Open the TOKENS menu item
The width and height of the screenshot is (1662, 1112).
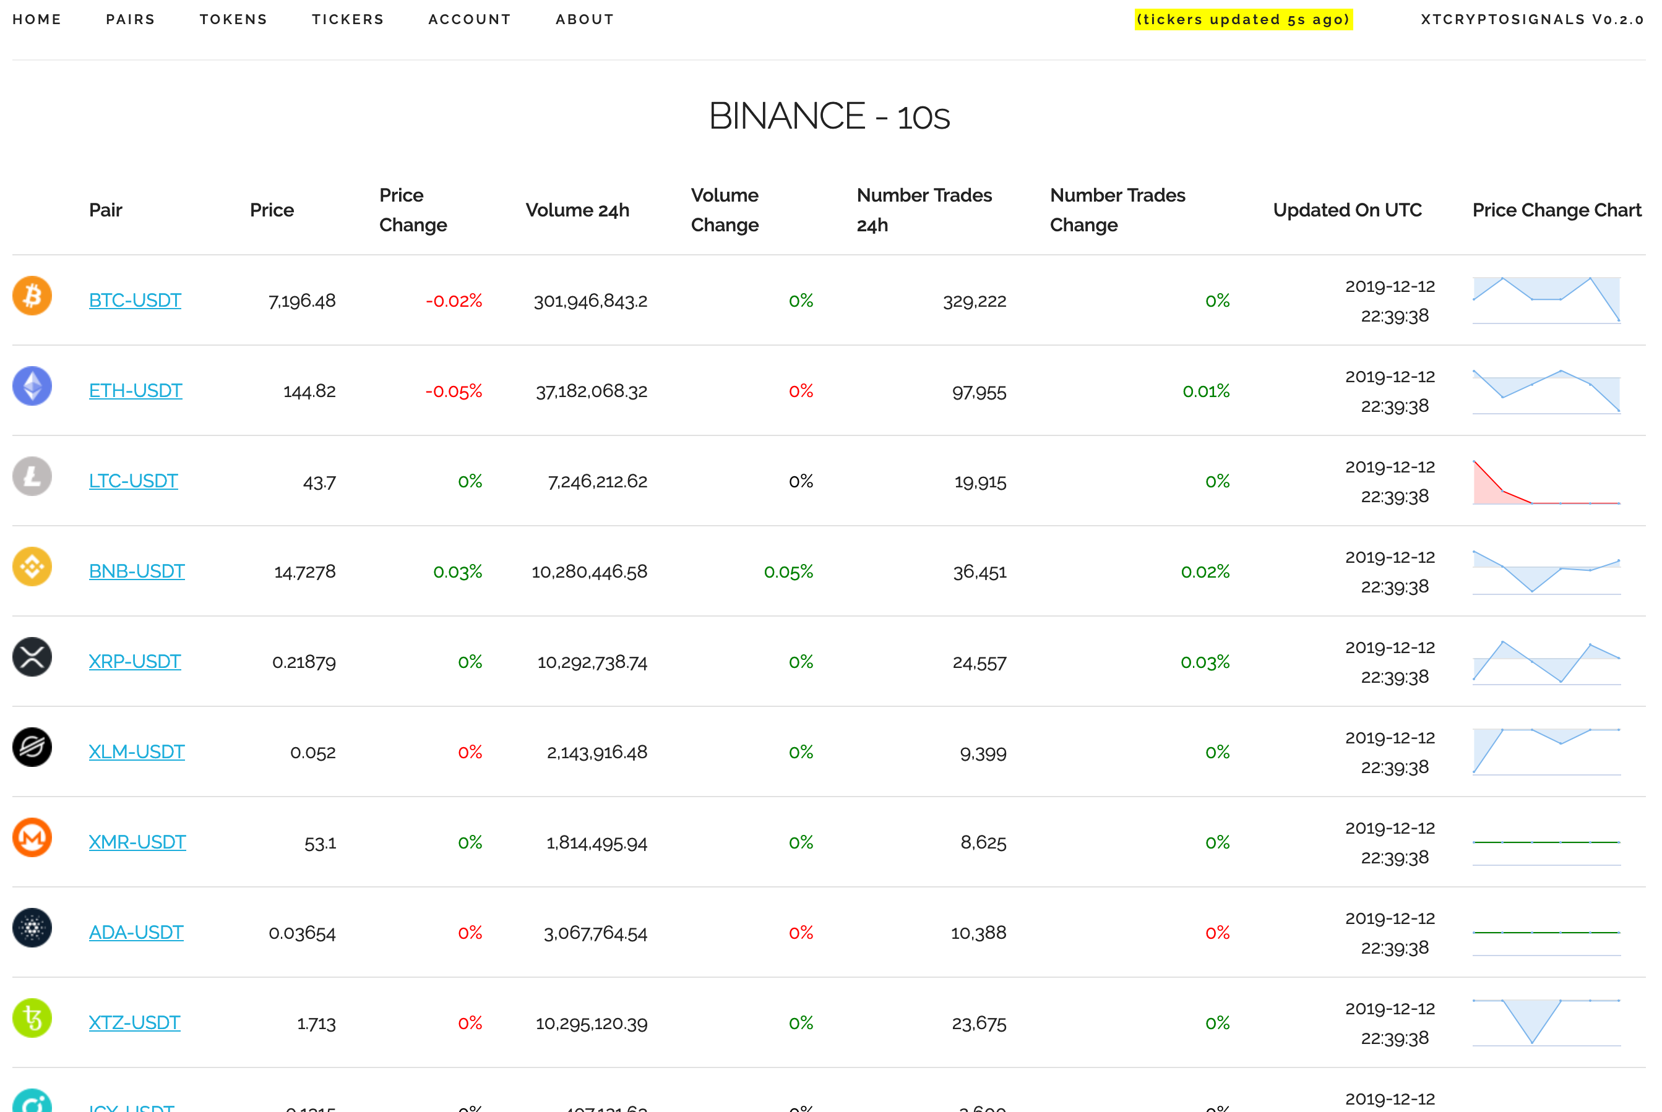point(233,19)
